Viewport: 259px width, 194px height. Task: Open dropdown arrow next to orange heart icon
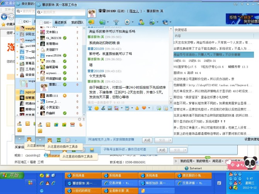(149, 108)
